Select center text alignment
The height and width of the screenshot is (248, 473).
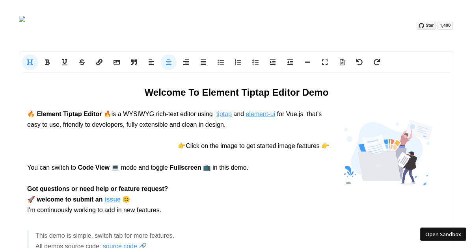click(x=169, y=62)
